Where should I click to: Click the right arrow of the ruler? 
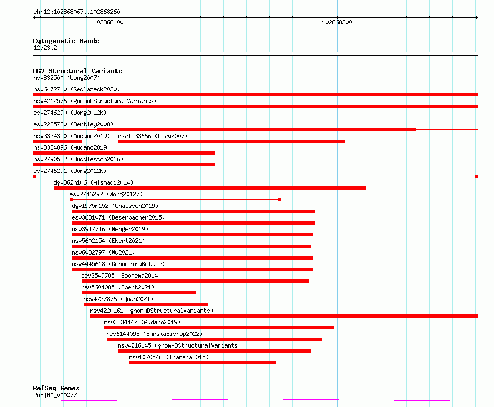476,17
